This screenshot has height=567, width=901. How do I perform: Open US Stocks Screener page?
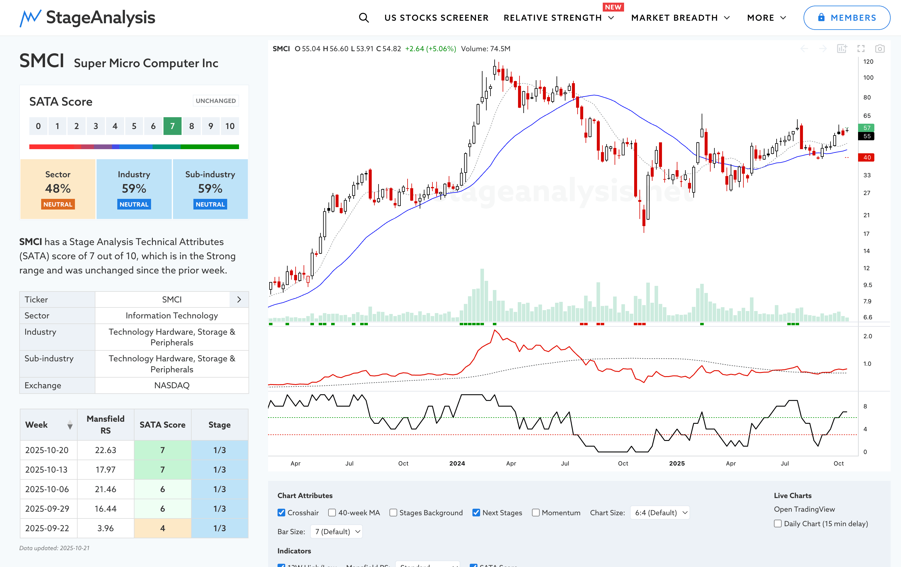click(x=436, y=18)
